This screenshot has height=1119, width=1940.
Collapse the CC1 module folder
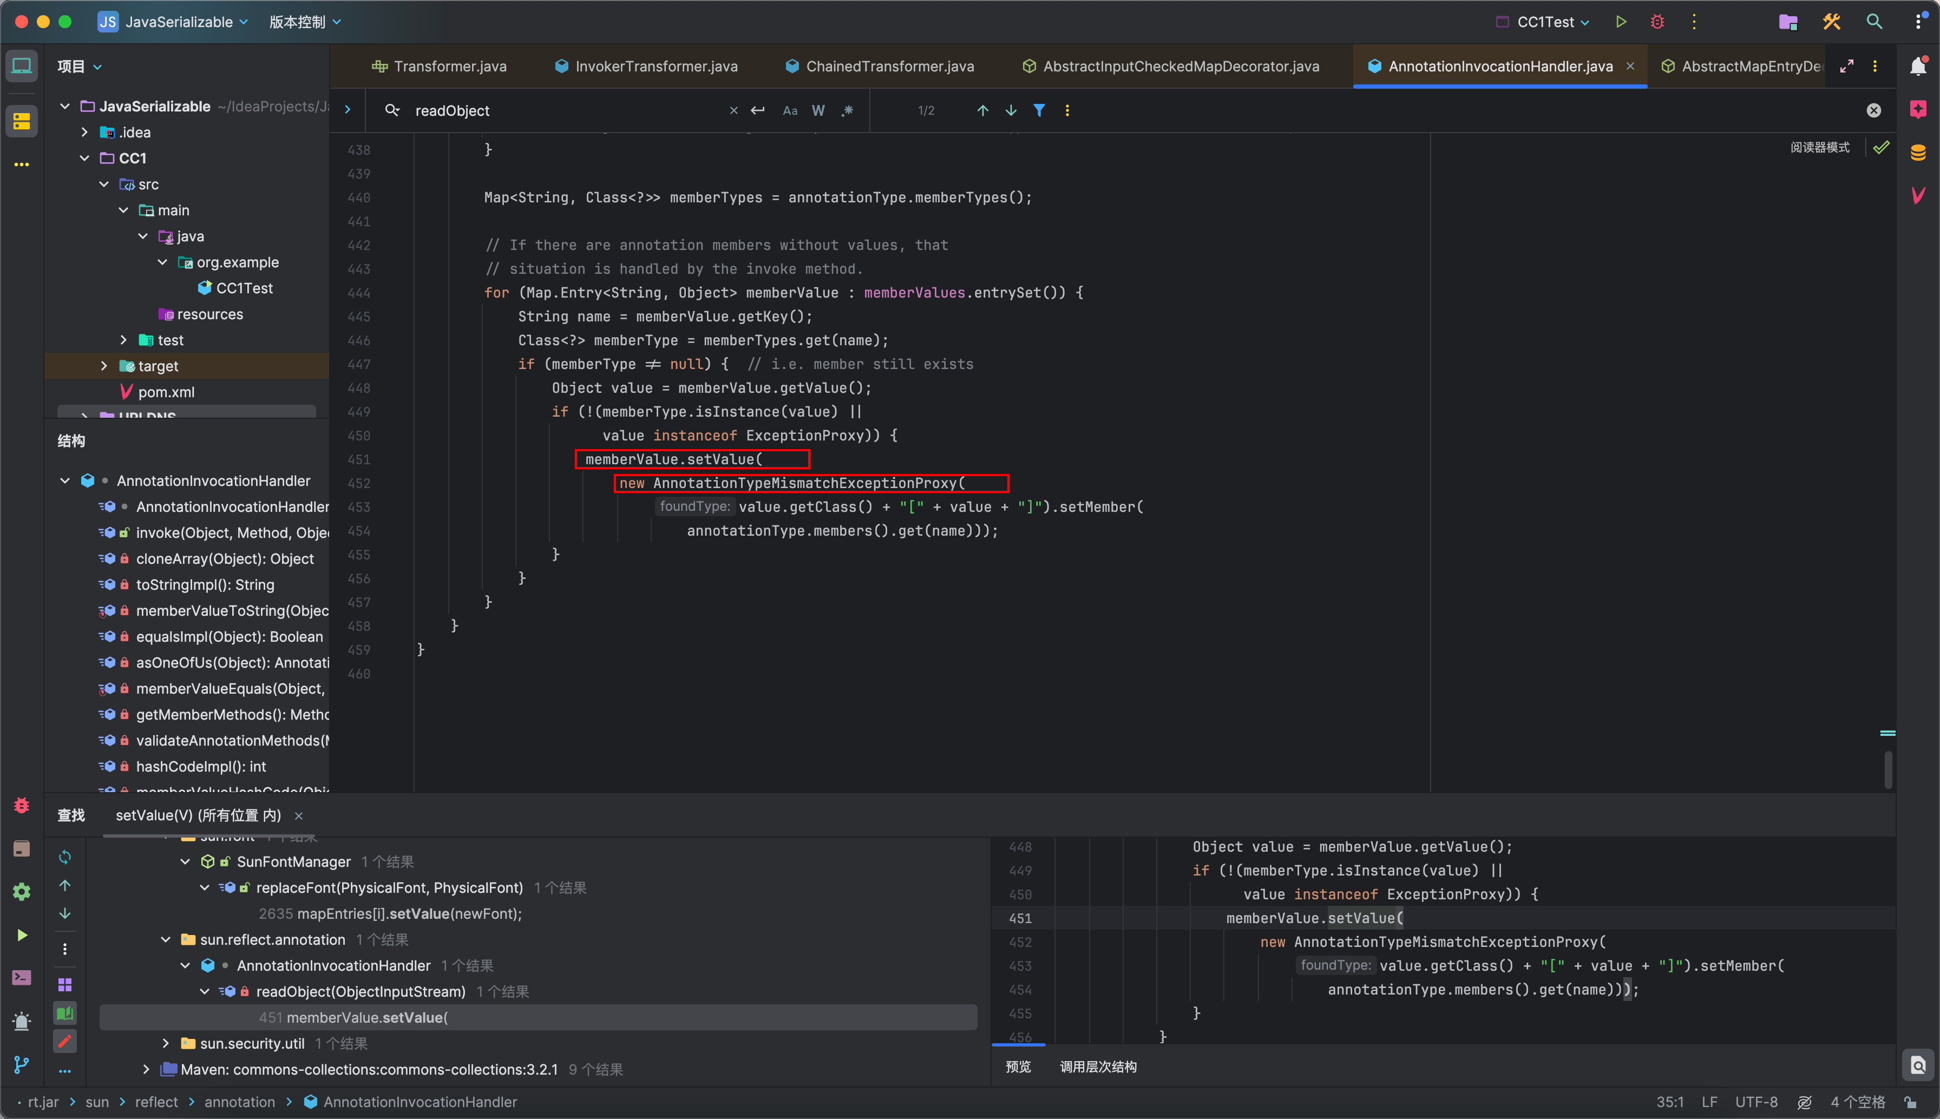tap(84, 159)
